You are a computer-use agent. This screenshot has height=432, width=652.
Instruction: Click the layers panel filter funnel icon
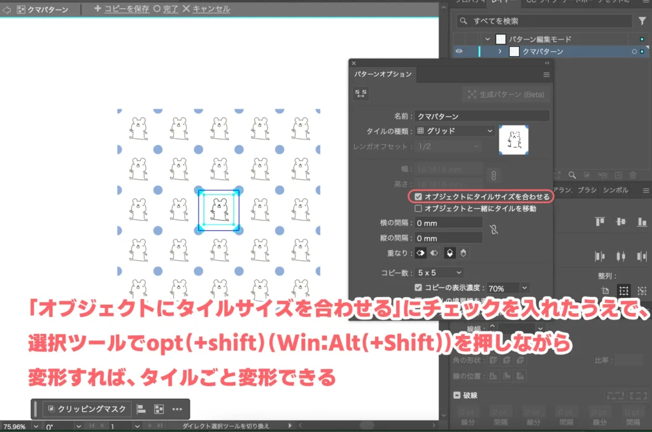point(642,22)
